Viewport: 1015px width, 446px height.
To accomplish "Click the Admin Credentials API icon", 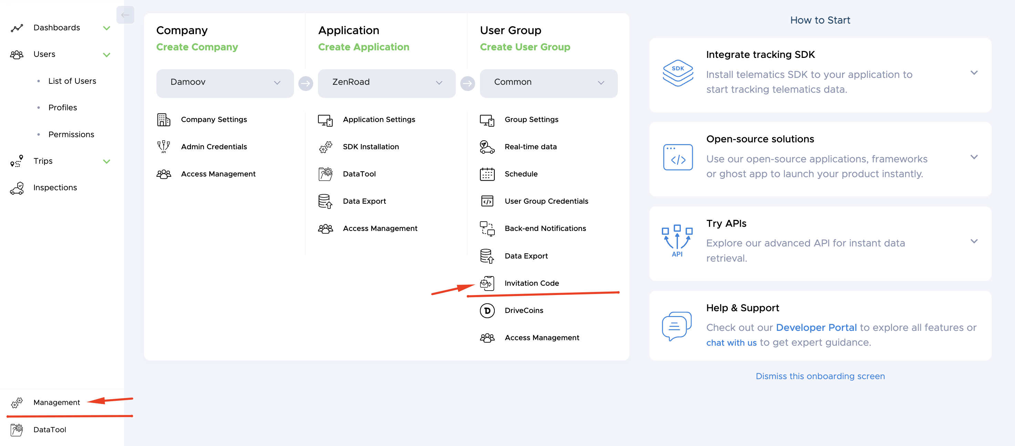I will pyautogui.click(x=164, y=147).
